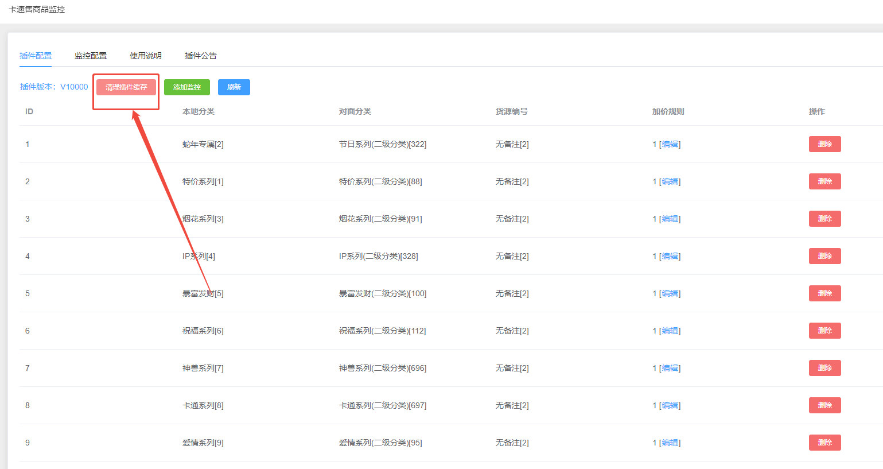The width and height of the screenshot is (883, 469).
Task: Click the 加价规则 column header
Action: click(x=668, y=111)
